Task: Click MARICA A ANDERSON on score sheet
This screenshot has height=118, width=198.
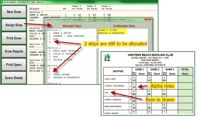Action: [113, 100]
